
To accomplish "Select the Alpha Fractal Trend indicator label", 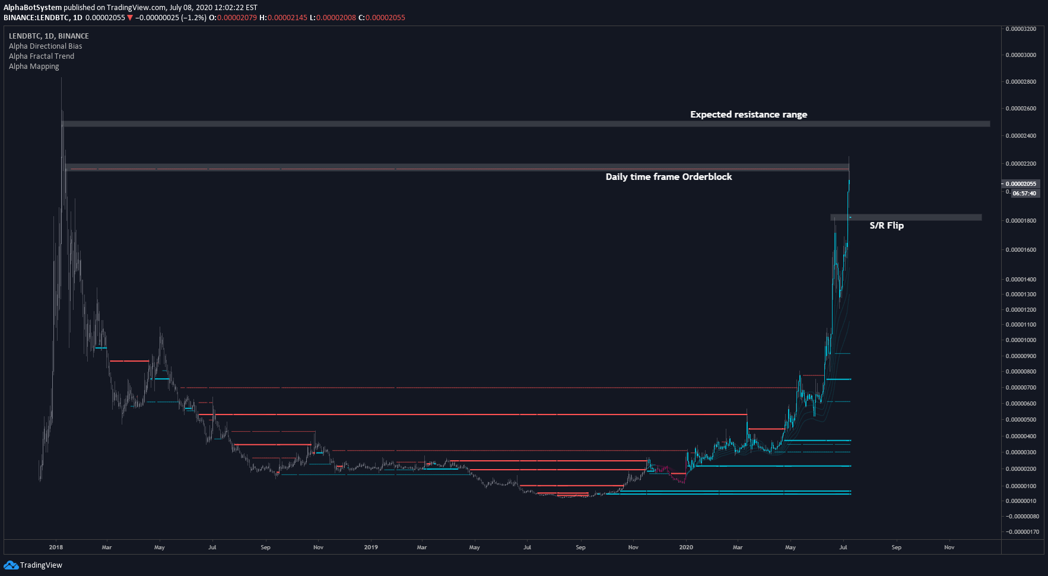I will pos(42,56).
